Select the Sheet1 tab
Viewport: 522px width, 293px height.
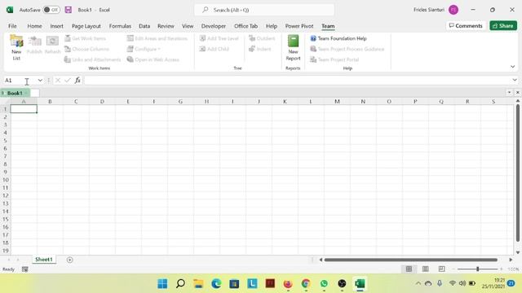[x=44, y=260]
